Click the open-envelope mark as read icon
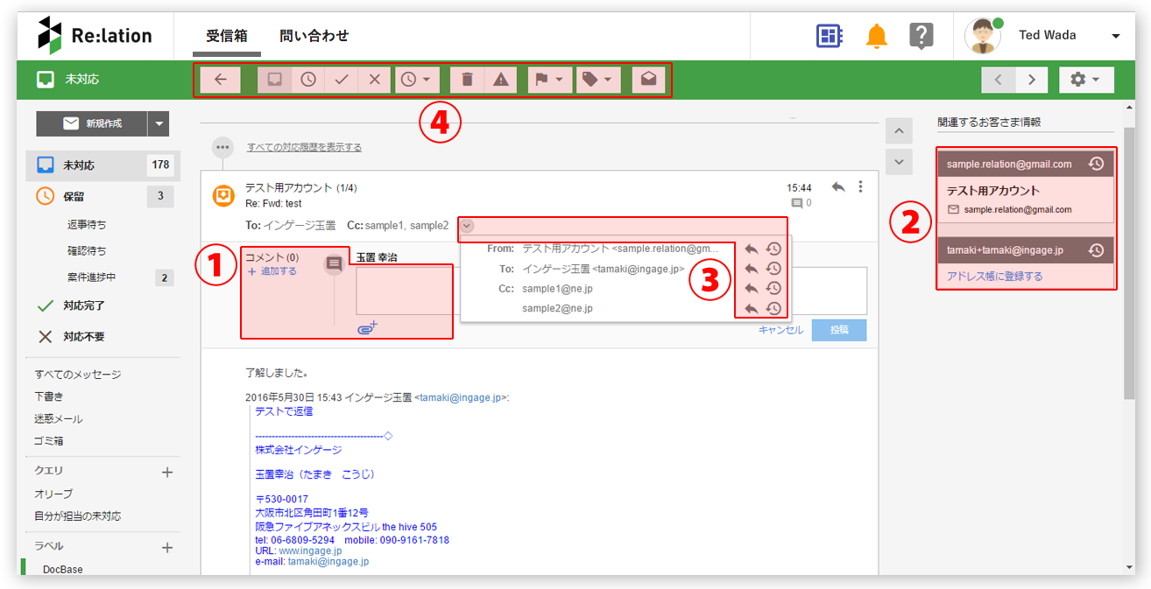 point(649,79)
